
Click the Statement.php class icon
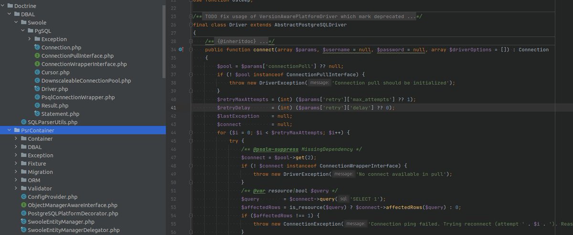point(37,114)
